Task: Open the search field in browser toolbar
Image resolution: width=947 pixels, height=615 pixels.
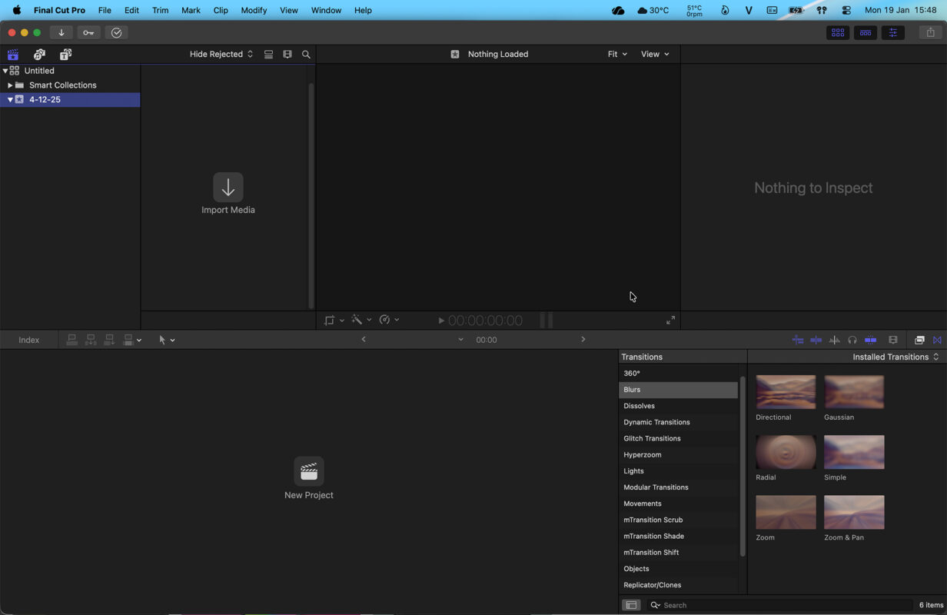Action: pyautogui.click(x=306, y=54)
